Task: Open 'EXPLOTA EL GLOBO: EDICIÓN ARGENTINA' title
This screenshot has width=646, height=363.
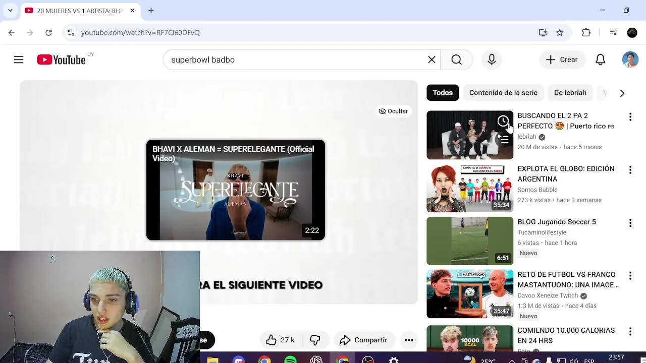Action: [x=566, y=174]
